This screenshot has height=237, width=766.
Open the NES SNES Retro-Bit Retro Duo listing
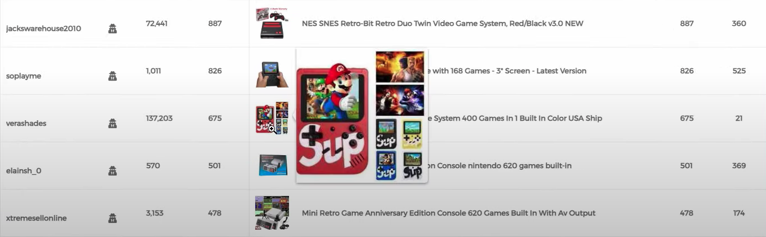(443, 24)
